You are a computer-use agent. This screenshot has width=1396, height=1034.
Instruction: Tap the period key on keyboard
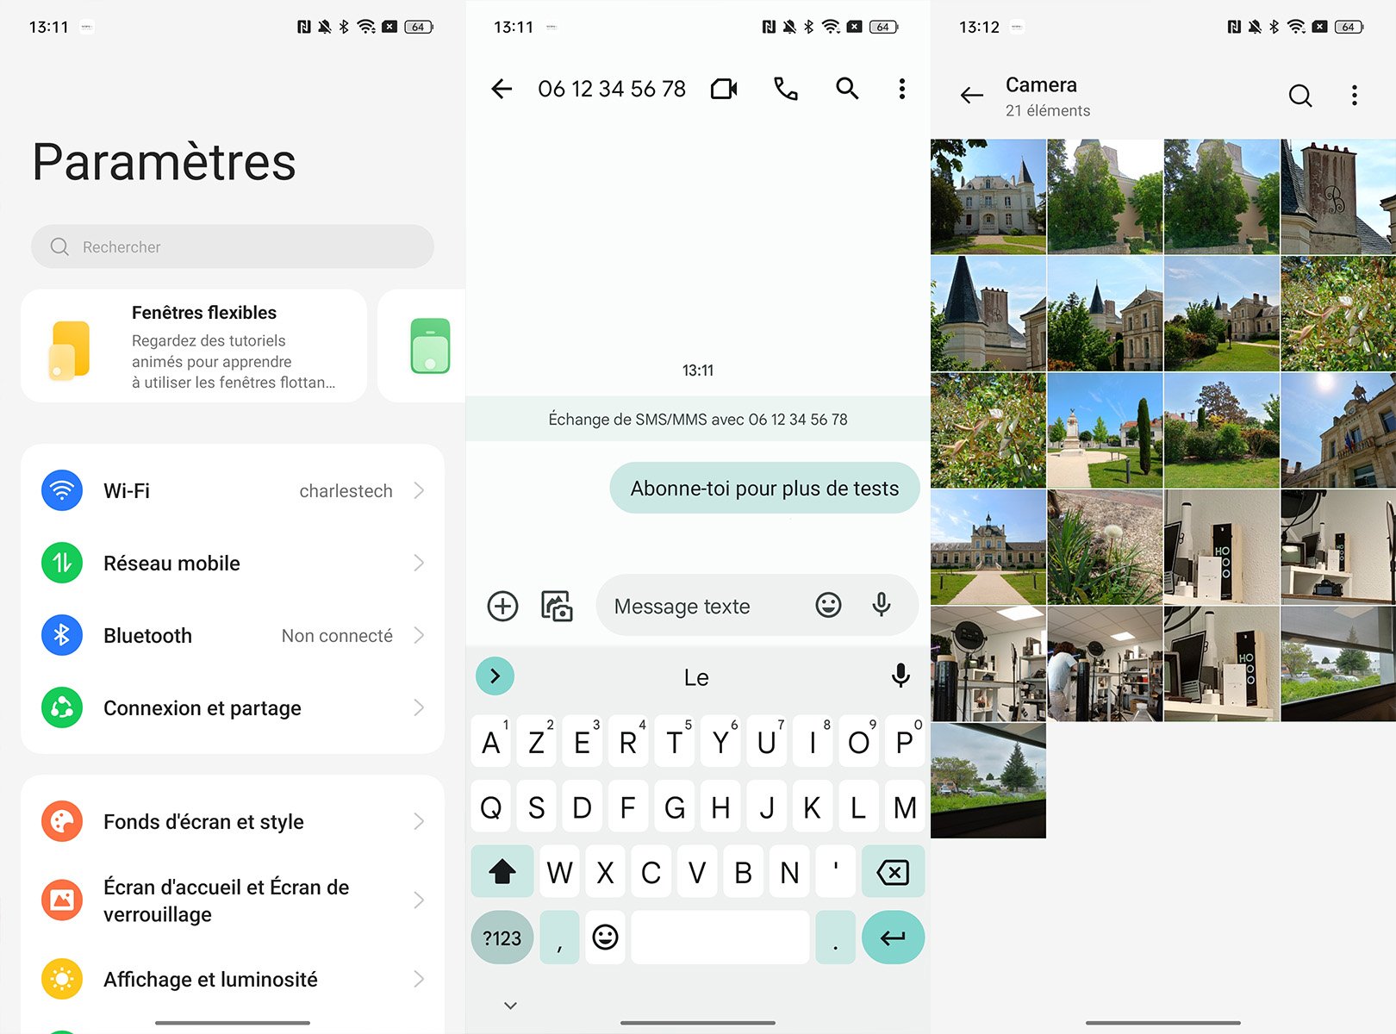point(835,937)
